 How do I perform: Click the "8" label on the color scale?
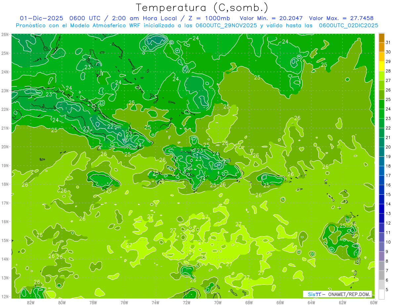coord(388,261)
